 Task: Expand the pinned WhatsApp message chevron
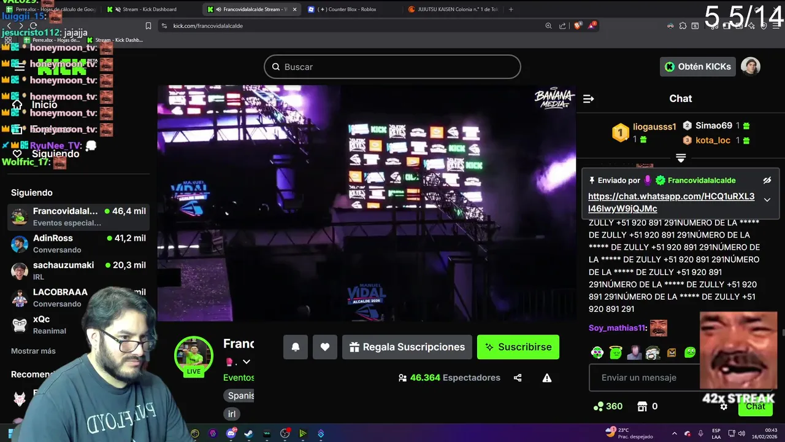[767, 200]
